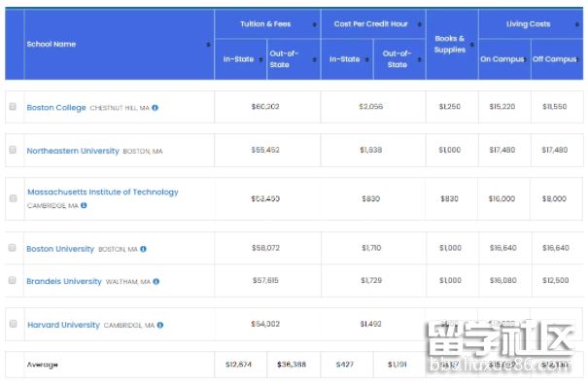
Task: Click Off Campus column header
Action: [x=557, y=59]
